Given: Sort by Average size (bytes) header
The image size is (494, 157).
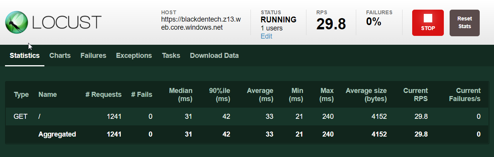Looking at the screenshot, I should tap(366, 95).
